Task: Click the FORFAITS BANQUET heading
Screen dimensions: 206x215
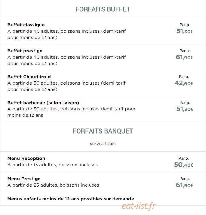Action: pyautogui.click(x=103, y=131)
